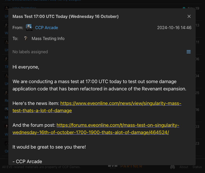Viewport: 205px width, 173px height.
Task: Click the mail subject title
Action: [x=65, y=16]
